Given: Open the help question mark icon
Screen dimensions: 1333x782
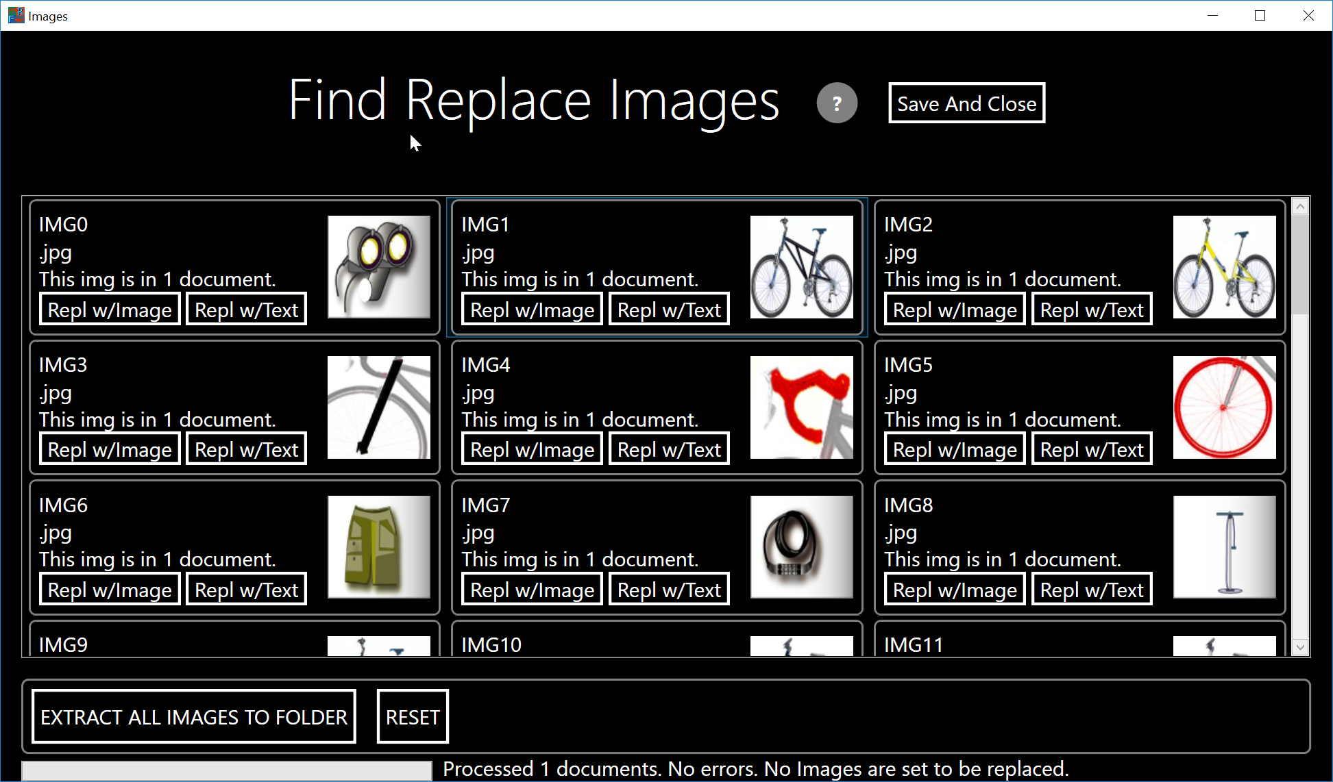Looking at the screenshot, I should [x=837, y=103].
